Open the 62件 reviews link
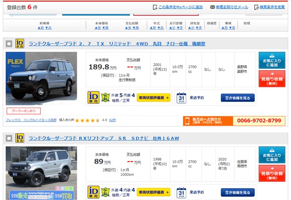291x200 pixels. pos(113,120)
